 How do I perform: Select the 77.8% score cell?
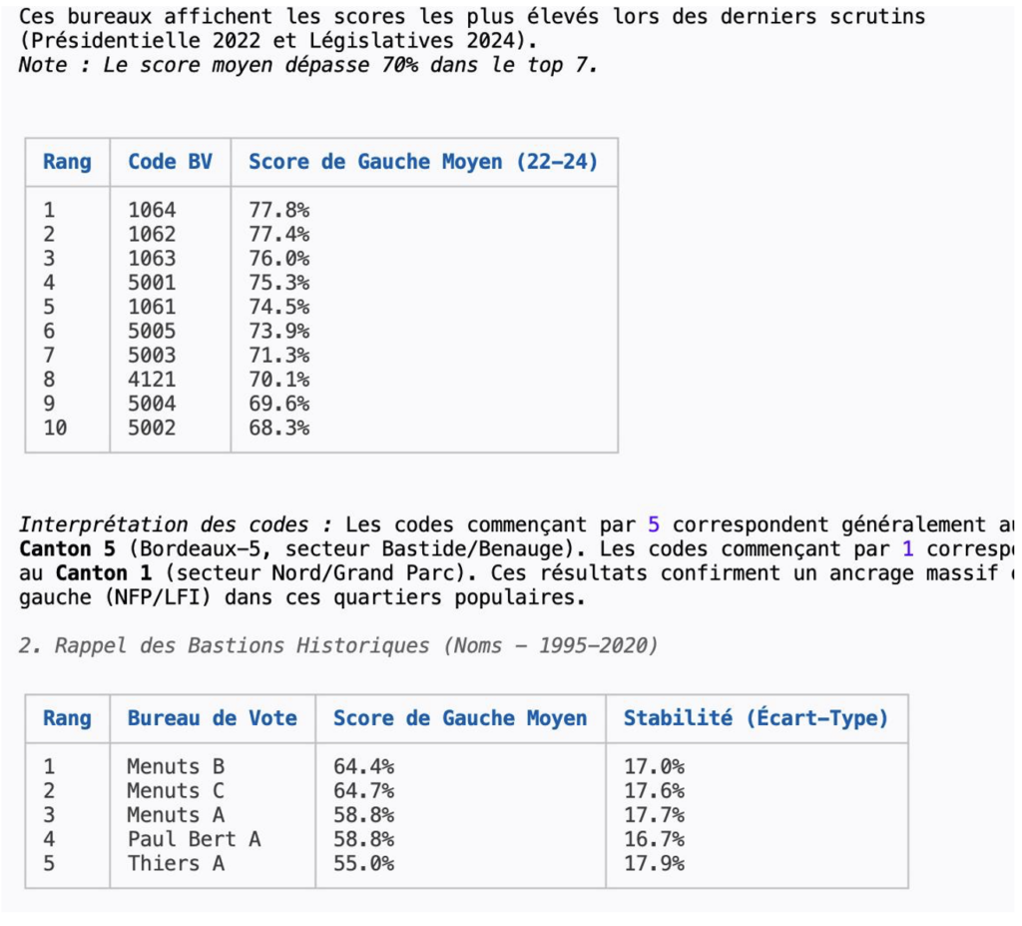tap(278, 210)
